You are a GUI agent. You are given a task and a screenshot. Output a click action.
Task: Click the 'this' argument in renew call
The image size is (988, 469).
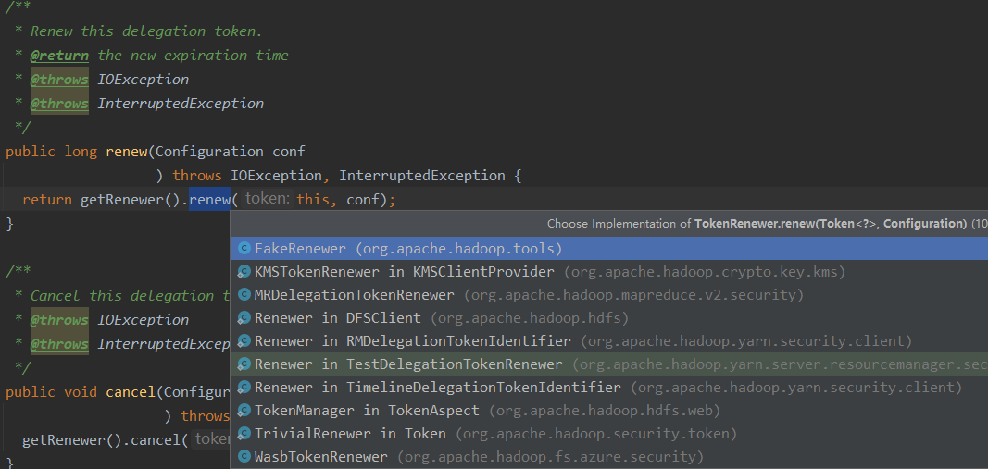(x=313, y=200)
